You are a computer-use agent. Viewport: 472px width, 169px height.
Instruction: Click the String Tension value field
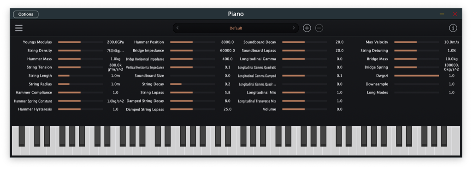coord(116,67)
